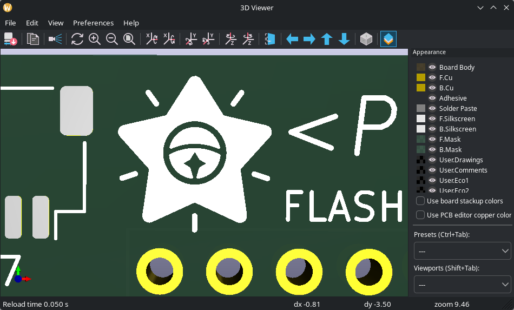This screenshot has width=514, height=310.
Task: Pan the board down with the arrow
Action: point(344,39)
